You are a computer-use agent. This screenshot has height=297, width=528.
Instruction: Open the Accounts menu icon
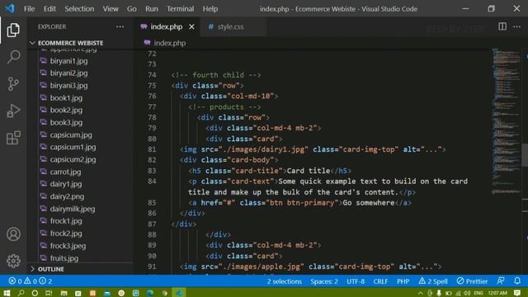click(x=13, y=234)
